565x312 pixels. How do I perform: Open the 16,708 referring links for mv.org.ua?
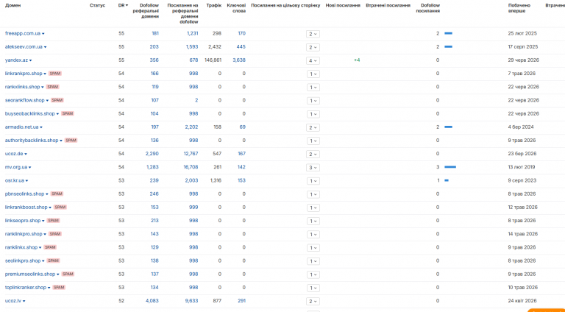191,167
